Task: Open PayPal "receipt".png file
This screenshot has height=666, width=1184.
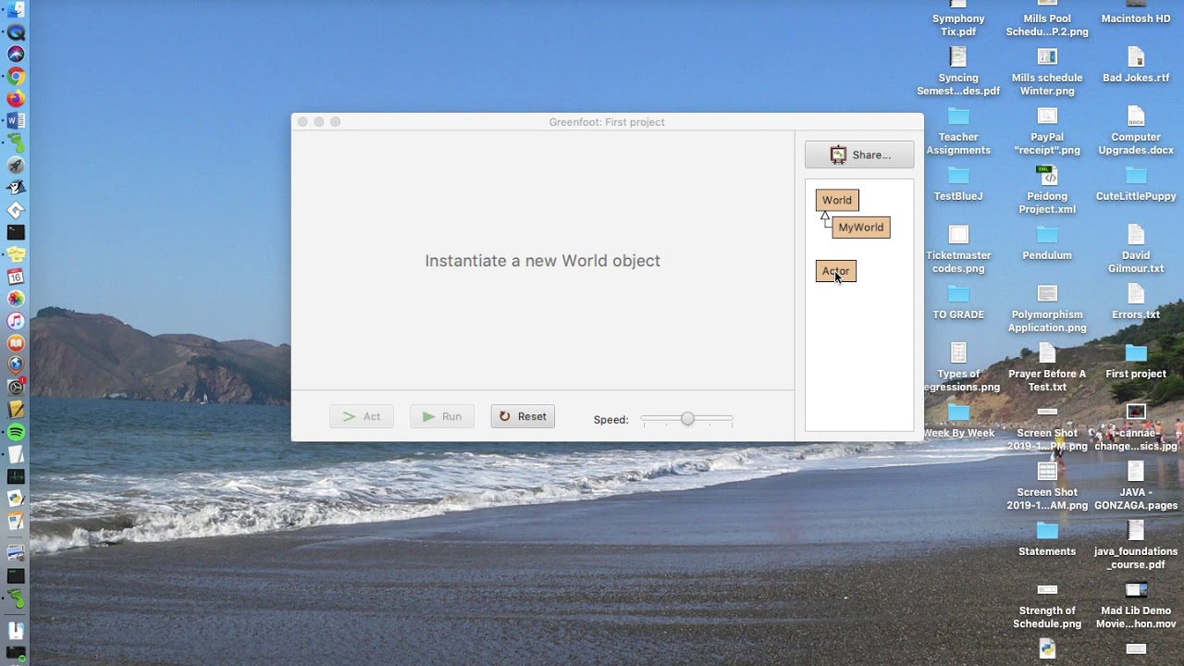Action: point(1047,130)
